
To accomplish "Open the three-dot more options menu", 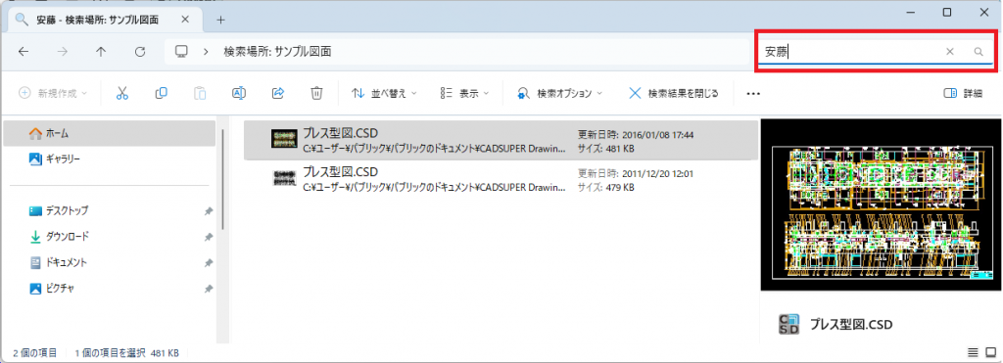I will tap(753, 93).
